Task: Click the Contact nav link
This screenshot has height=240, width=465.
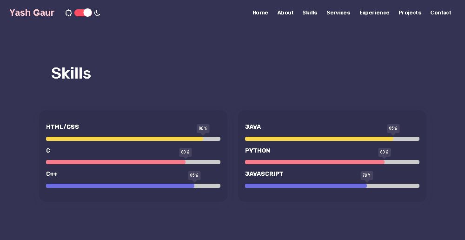Action: pyautogui.click(x=440, y=13)
